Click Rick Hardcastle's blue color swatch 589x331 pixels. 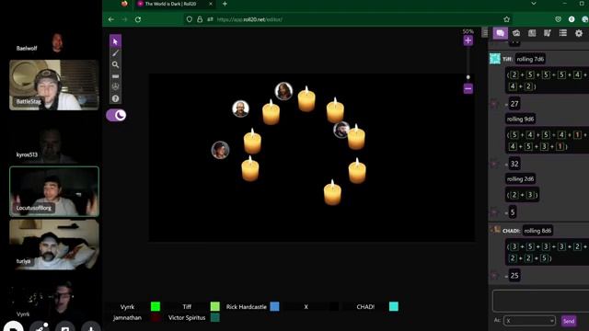click(x=275, y=306)
